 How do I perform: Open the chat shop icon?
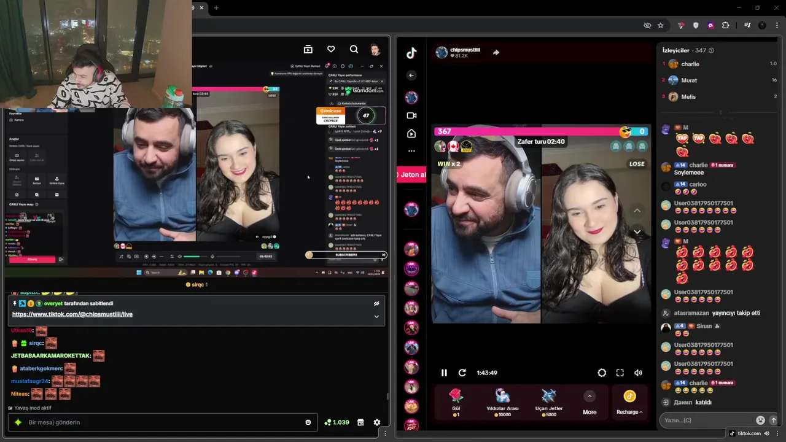360,422
